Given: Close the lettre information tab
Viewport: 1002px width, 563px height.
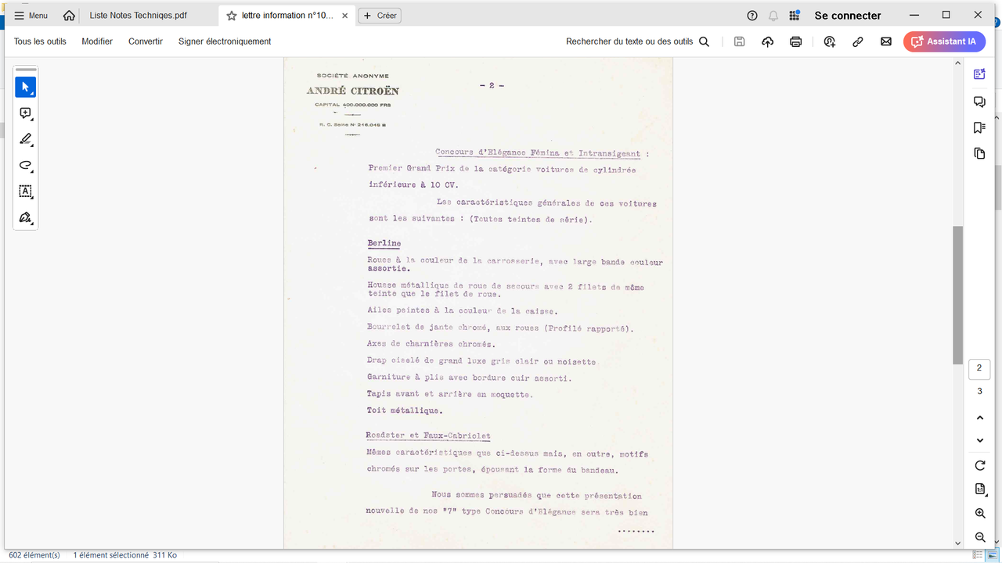Looking at the screenshot, I should click(x=345, y=16).
